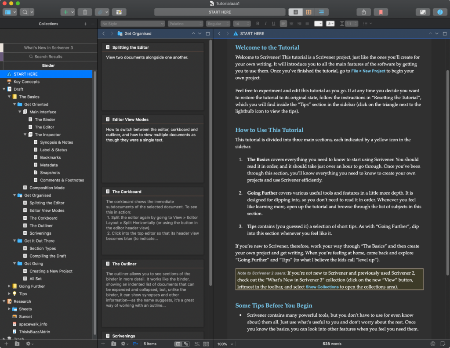This screenshot has width=450, height=348.
Task: Collapse the Draft folder in binder
Action: pos(4,89)
